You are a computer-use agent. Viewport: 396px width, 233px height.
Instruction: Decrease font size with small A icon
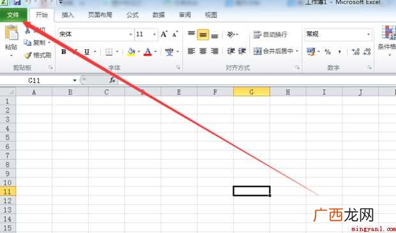(x=175, y=34)
